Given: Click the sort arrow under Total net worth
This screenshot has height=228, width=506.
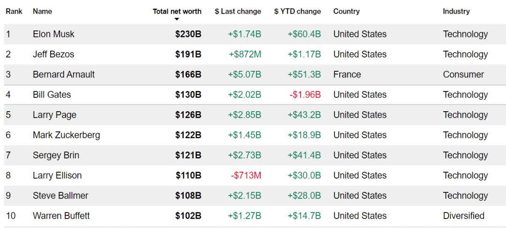Looking at the screenshot, I should pos(177,19).
